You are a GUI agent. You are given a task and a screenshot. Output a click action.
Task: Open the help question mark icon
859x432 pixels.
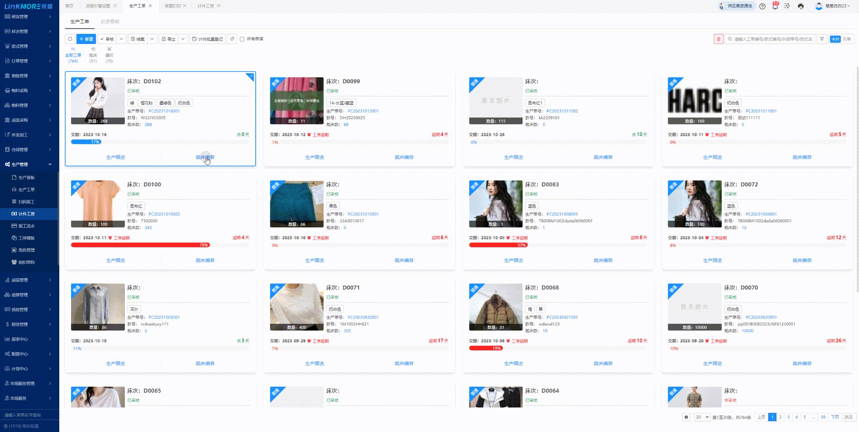click(762, 6)
